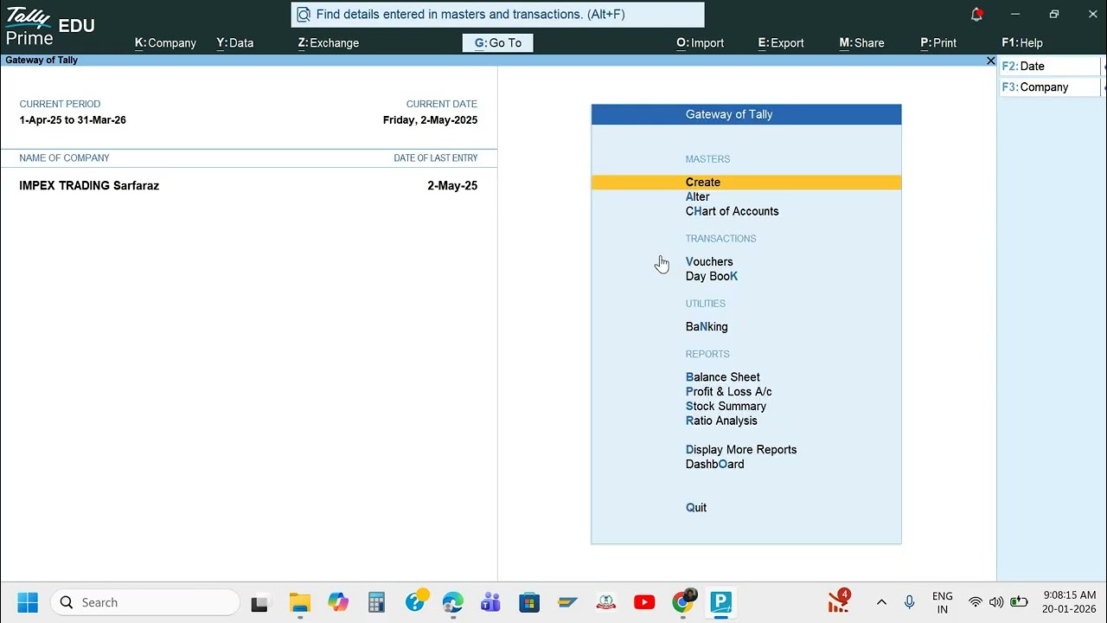
Task: Click the battery status icon
Action: click(1019, 603)
